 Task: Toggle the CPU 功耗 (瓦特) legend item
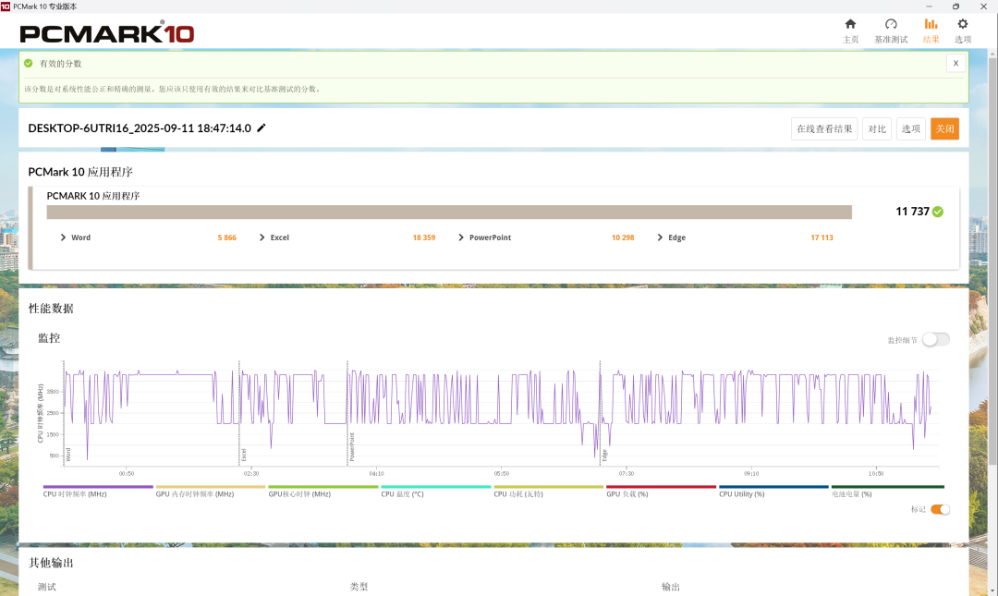coord(548,491)
